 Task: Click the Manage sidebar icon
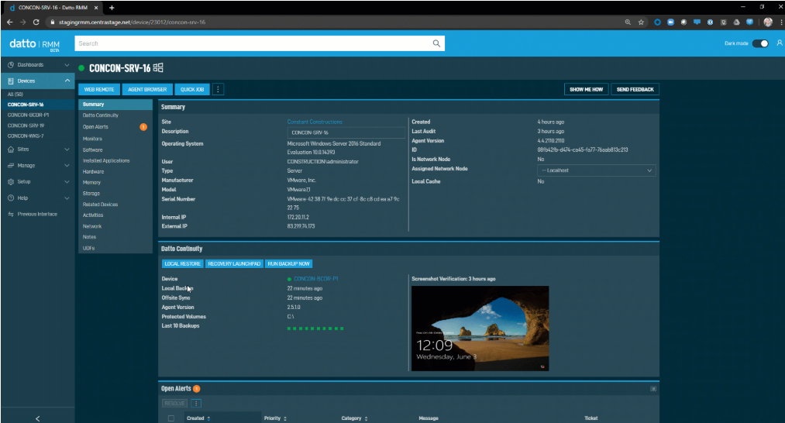click(11, 166)
